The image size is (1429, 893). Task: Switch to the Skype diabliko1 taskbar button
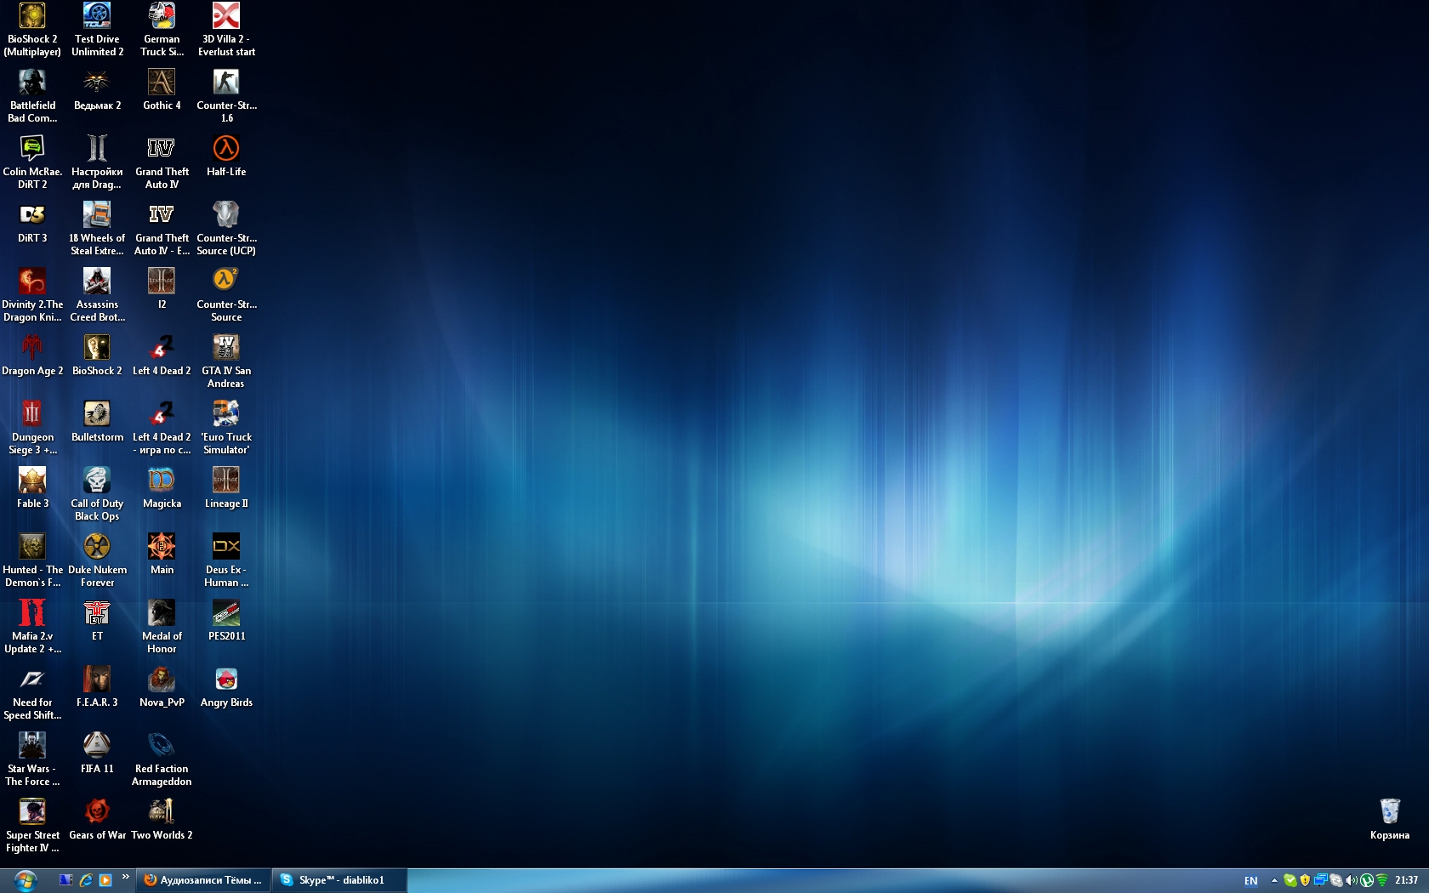tap(340, 880)
